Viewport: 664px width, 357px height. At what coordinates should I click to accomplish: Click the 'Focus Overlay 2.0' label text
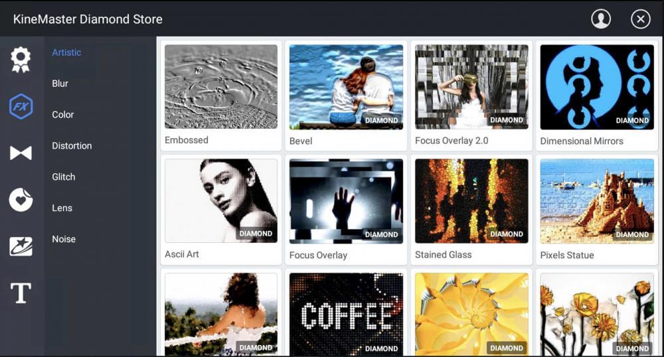tap(452, 141)
